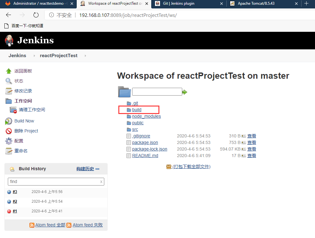Screen dimensions: 315x238
Task: Click 打包下载全部文件 download link
Action: point(191,167)
